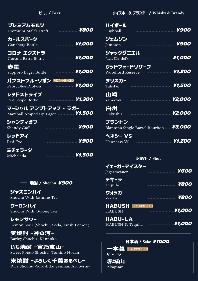The image size is (198, 281).
Task: Select the Premium Malt's Draft item
Action: click(x=50, y=28)
